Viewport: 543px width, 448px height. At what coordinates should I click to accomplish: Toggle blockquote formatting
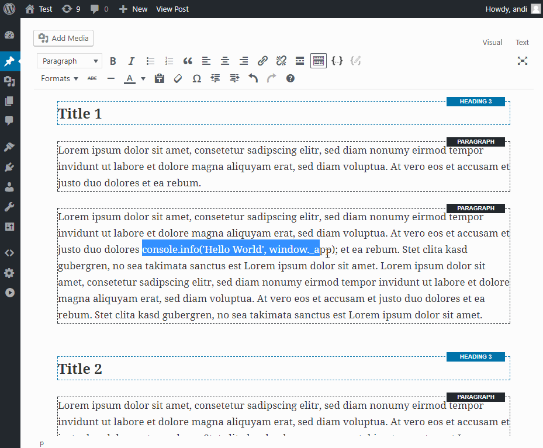(x=188, y=61)
